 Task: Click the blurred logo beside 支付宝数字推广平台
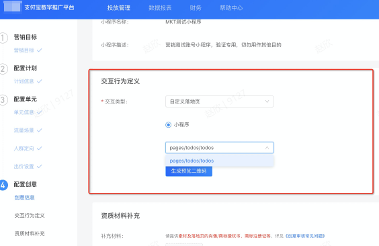click(x=12, y=7)
